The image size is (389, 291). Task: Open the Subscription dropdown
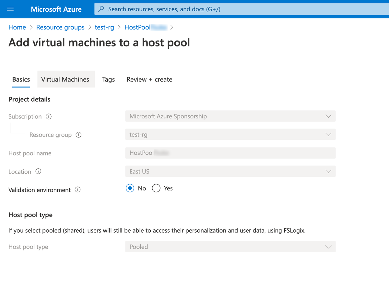pos(230,116)
